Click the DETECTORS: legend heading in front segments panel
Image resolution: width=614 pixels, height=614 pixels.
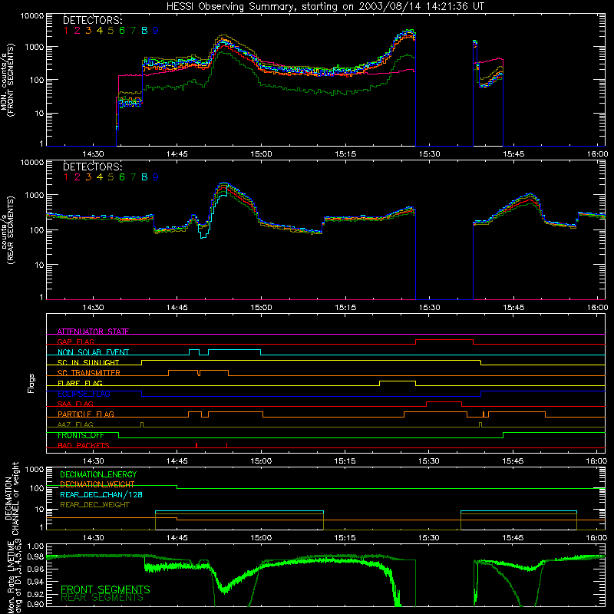(92, 20)
